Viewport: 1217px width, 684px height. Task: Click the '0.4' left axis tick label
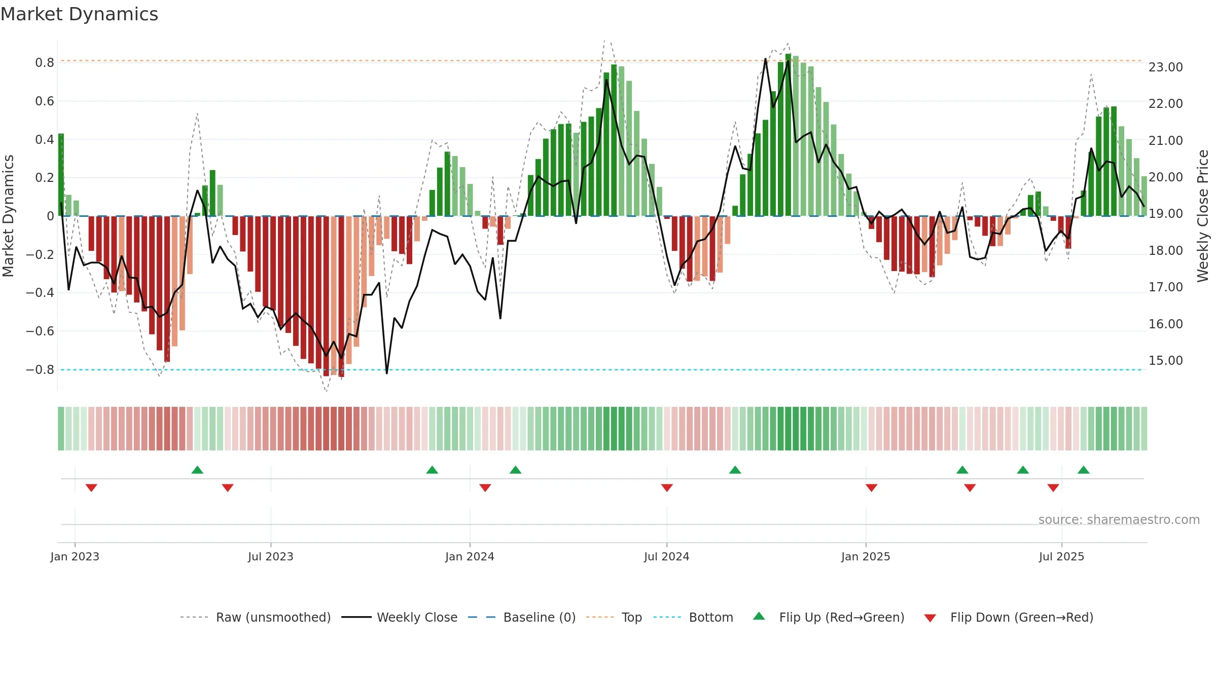pyautogui.click(x=45, y=139)
